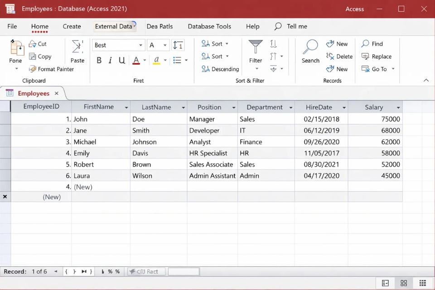The height and width of the screenshot is (290, 435).
Task: Click the Paste icon in Clipboard
Action: click(77, 48)
